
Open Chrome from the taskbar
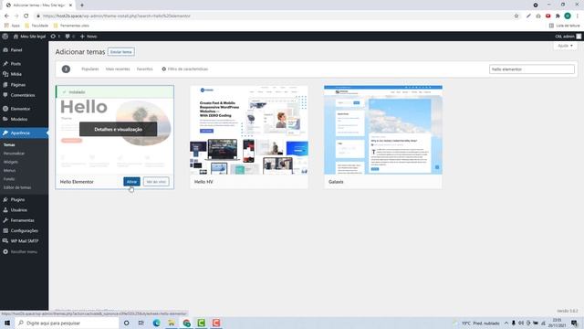186,323
